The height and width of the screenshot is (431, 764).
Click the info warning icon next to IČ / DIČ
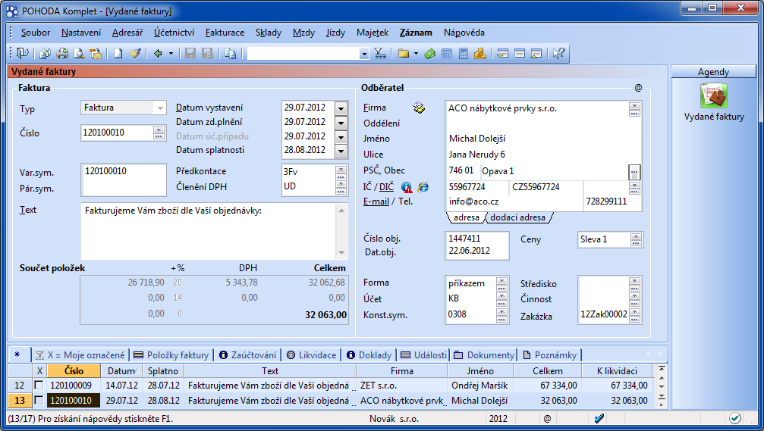coord(407,187)
